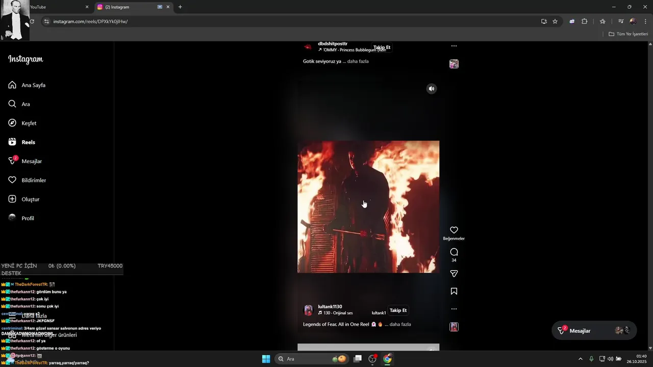
Task: Reload the page in Chrome
Action: point(32,21)
